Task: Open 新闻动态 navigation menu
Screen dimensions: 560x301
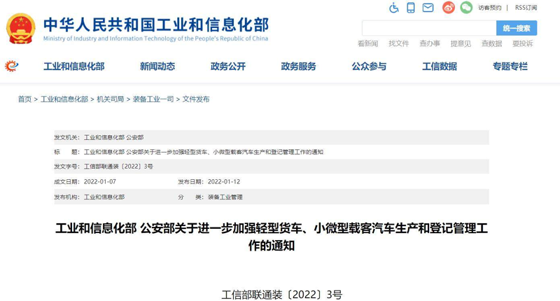Action: (x=157, y=66)
